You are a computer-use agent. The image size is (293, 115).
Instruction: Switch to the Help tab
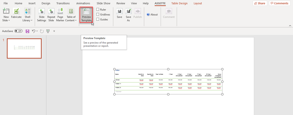[146, 3]
